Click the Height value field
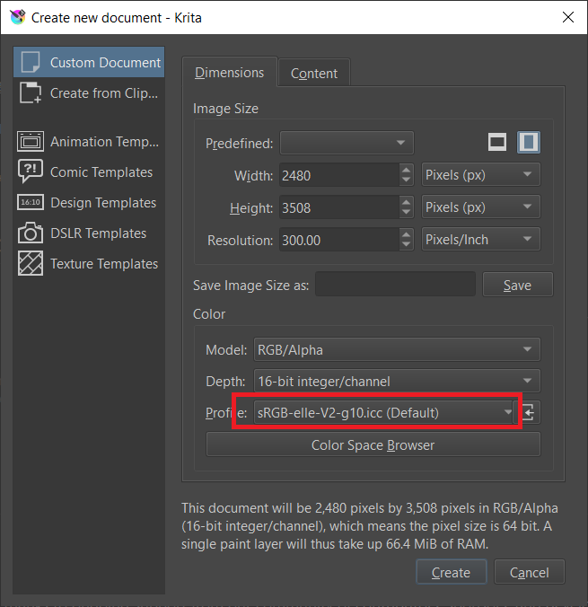The width and height of the screenshot is (588, 607). (x=339, y=207)
